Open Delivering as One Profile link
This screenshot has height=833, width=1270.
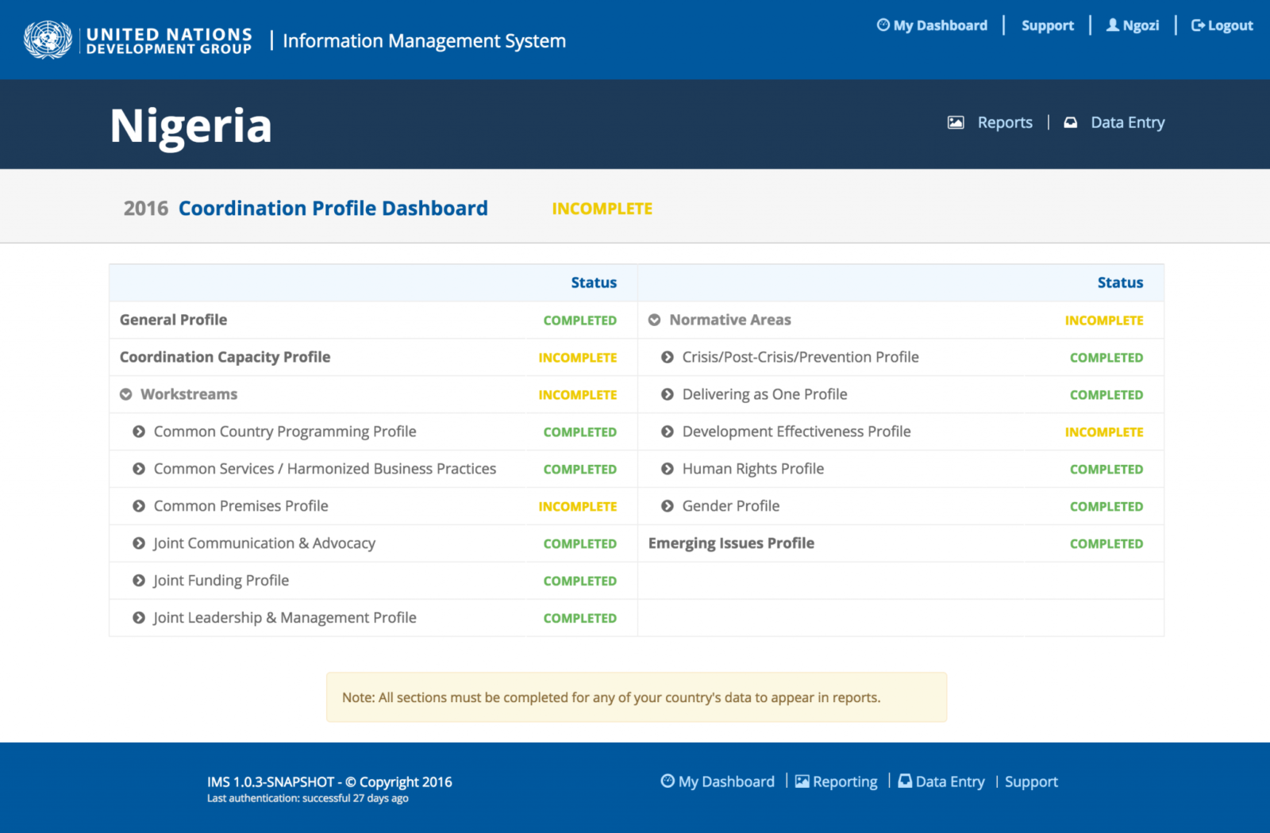(x=764, y=394)
